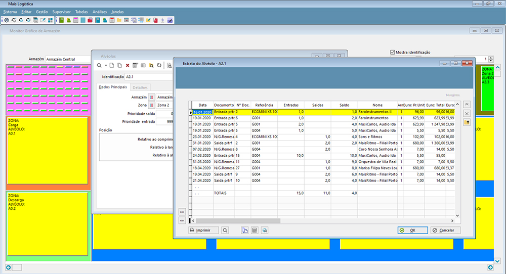Viewport: 506px width, 274px height.
Task: Click the down chevron button right of grid
Action: pyautogui.click(x=467, y=113)
